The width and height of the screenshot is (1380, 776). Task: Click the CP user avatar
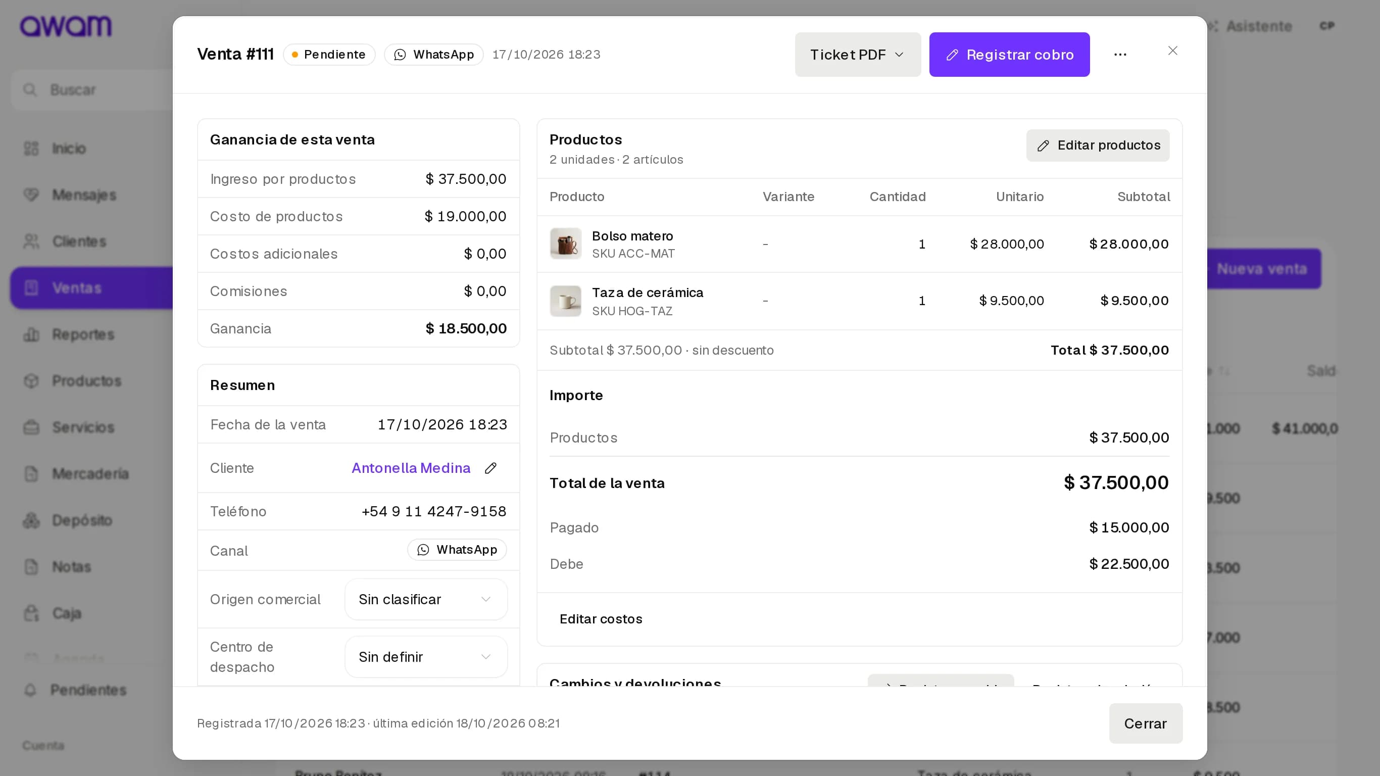pyautogui.click(x=1326, y=26)
